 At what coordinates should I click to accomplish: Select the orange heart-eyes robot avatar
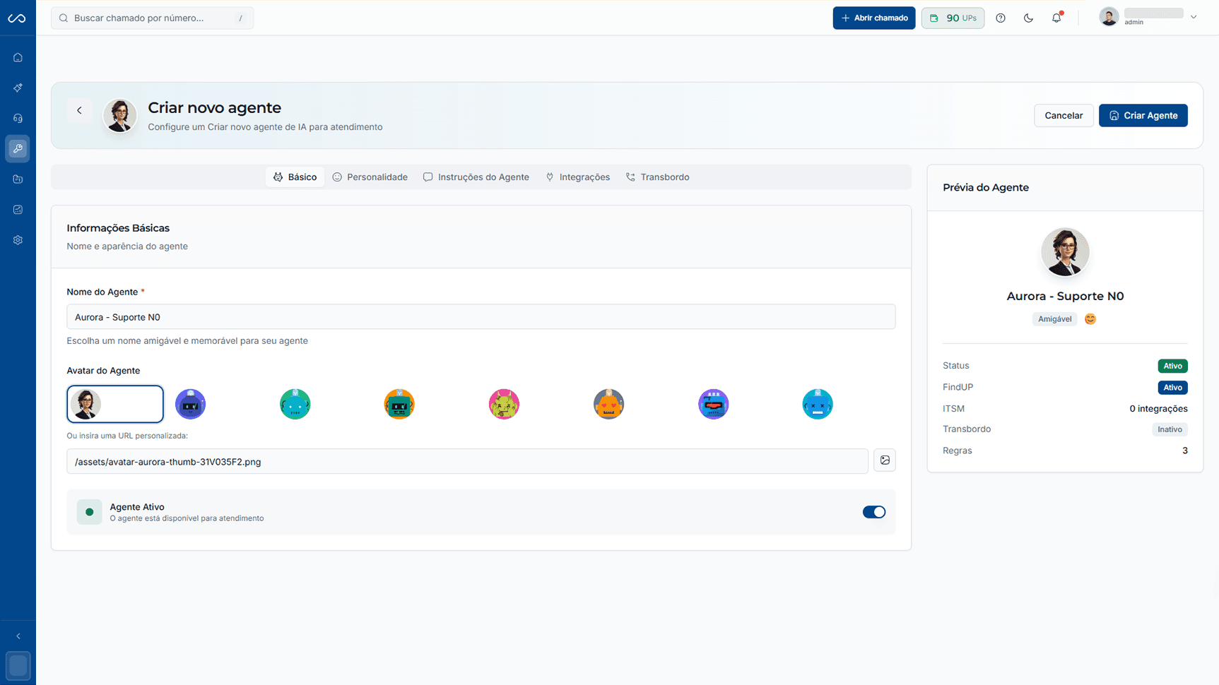pos(608,404)
